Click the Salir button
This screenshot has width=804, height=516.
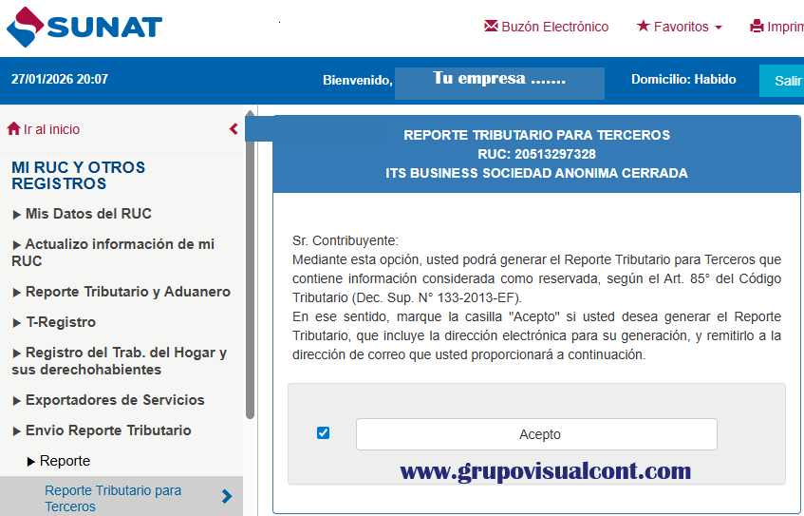click(781, 81)
